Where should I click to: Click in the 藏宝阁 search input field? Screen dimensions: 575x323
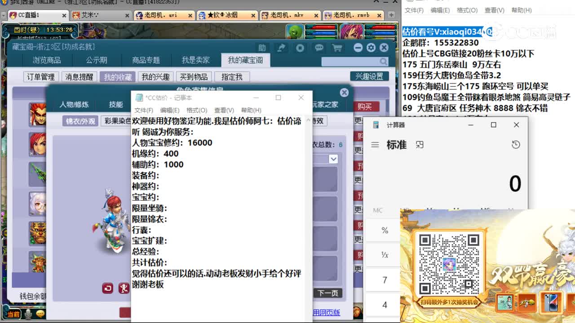pos(350,61)
